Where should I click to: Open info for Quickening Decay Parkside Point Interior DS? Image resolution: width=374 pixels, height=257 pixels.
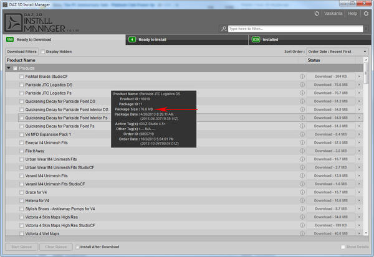point(302,110)
